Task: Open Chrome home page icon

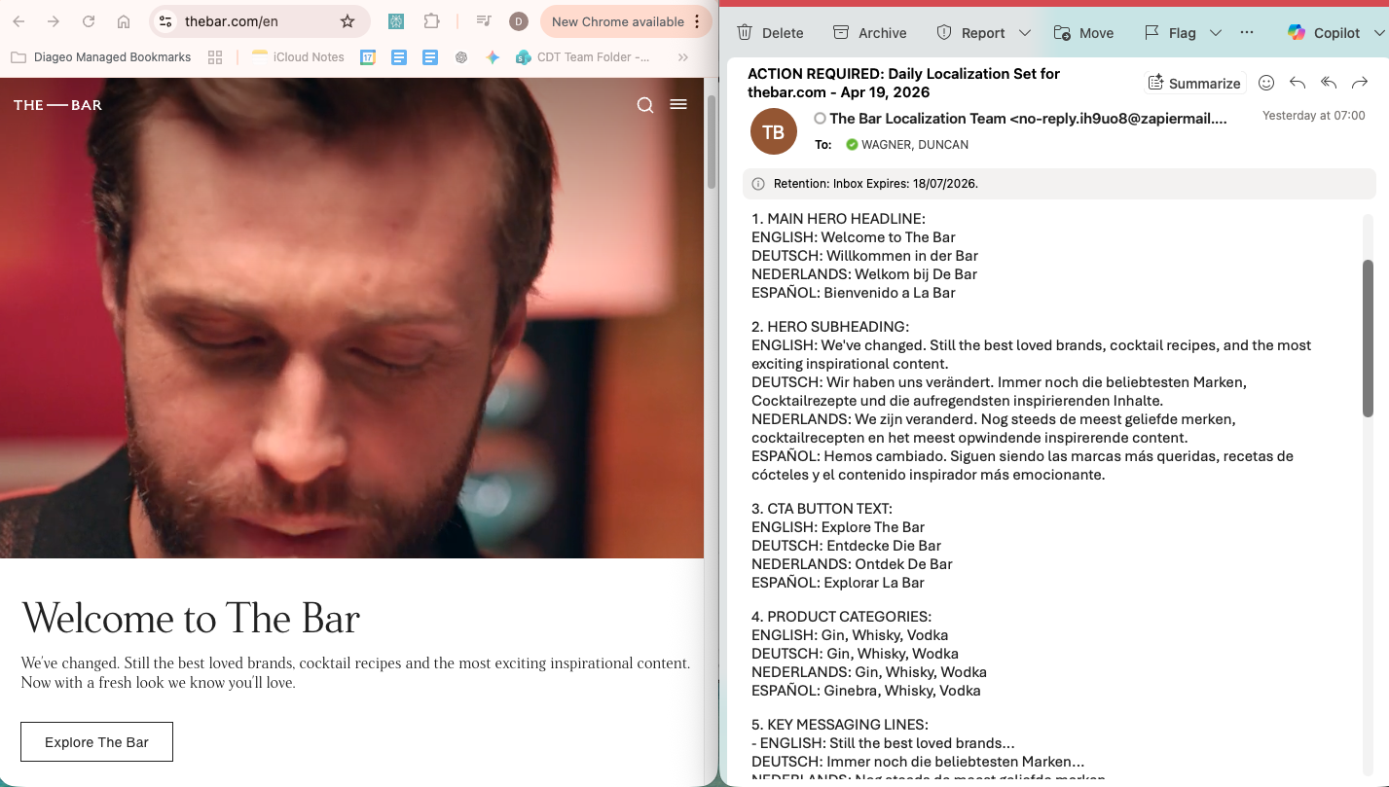Action: pos(124,21)
